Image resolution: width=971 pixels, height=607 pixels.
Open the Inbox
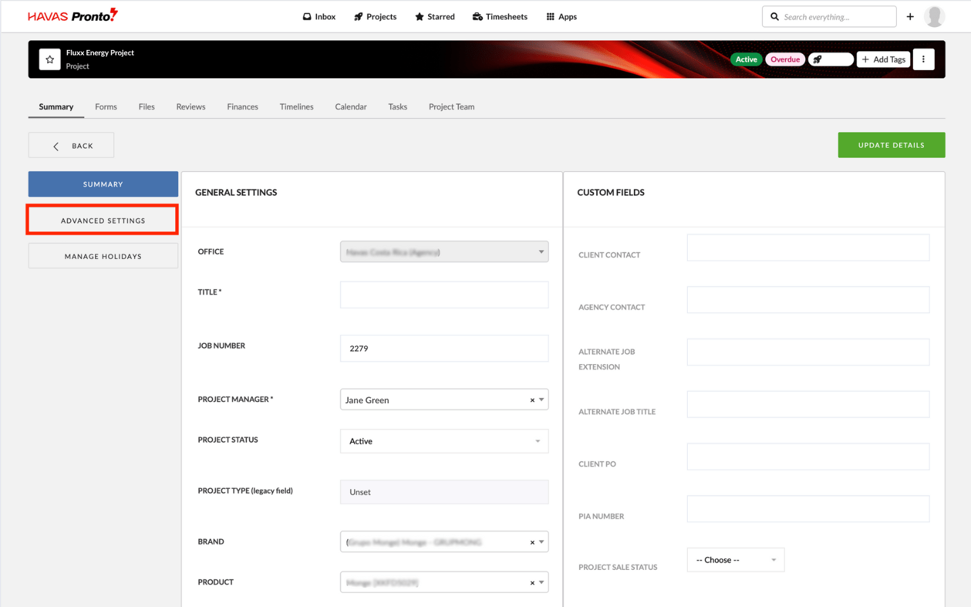[x=319, y=17]
